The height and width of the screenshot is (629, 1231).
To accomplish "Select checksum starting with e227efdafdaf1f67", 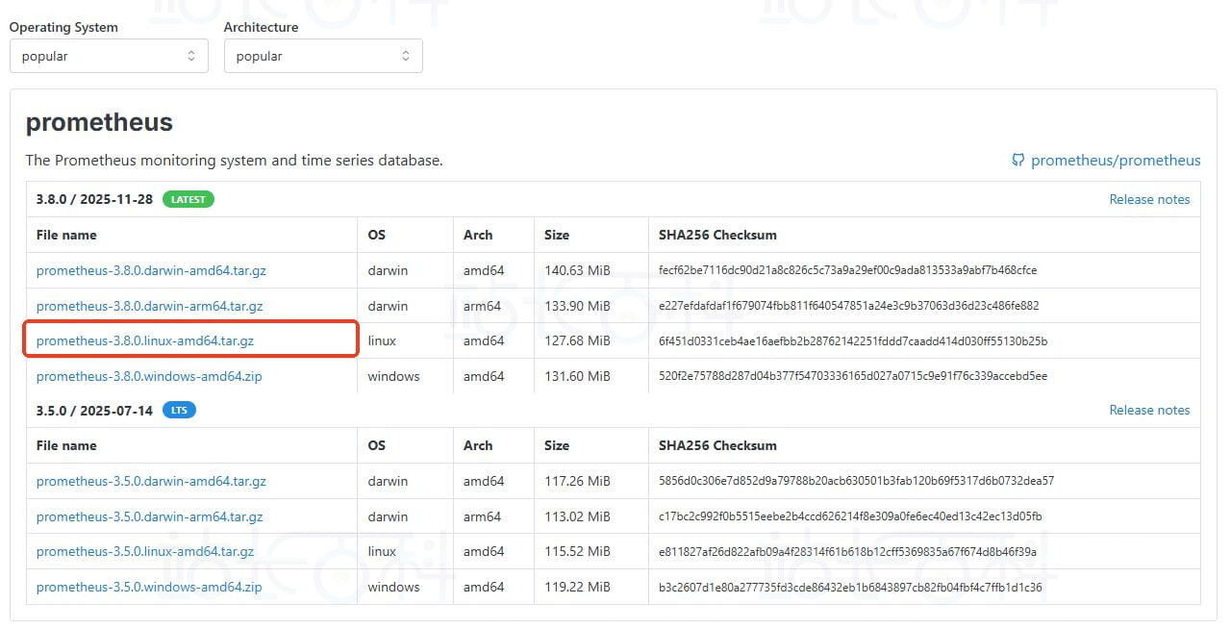I will (848, 306).
